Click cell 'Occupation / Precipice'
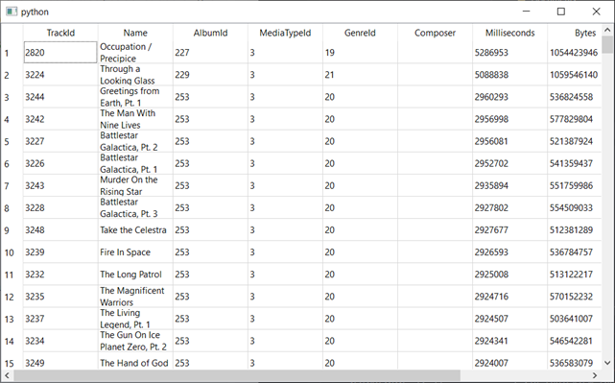The image size is (615, 383). (135, 53)
